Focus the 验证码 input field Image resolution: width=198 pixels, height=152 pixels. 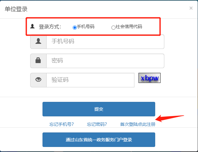[x=90, y=80]
